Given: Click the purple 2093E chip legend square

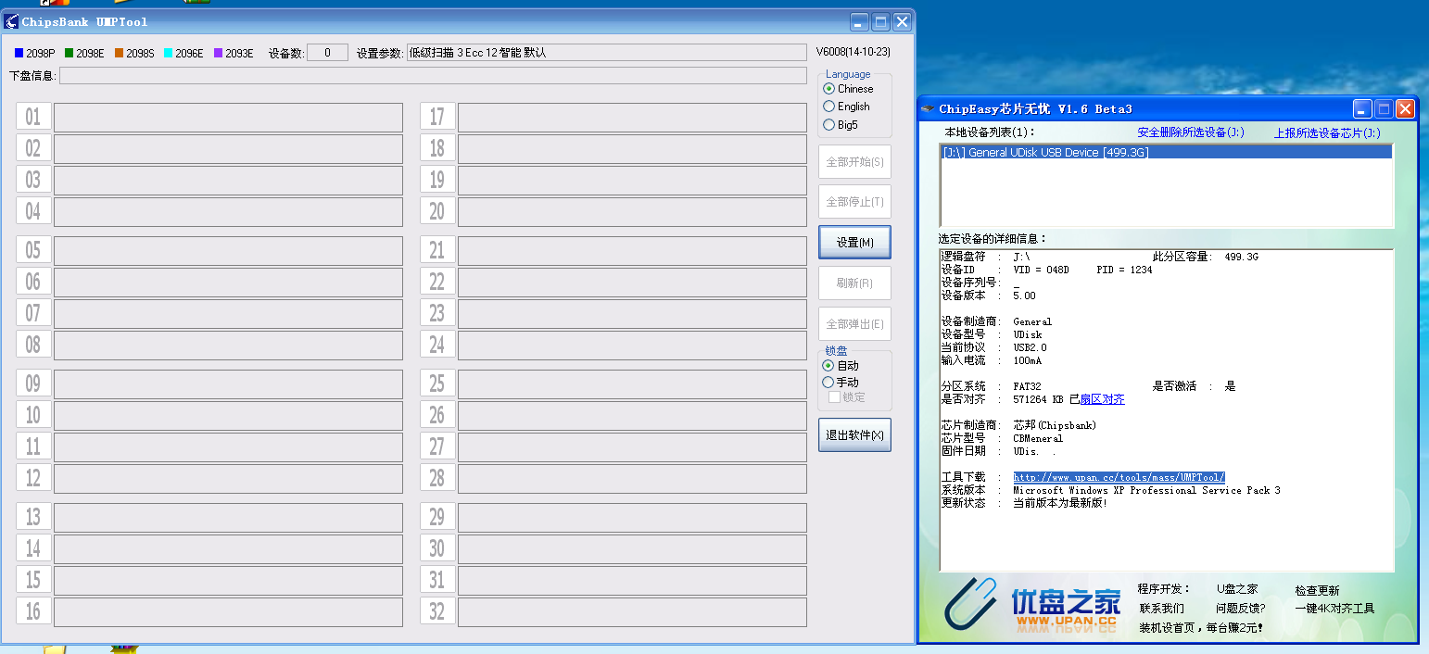Looking at the screenshot, I should [x=219, y=53].
